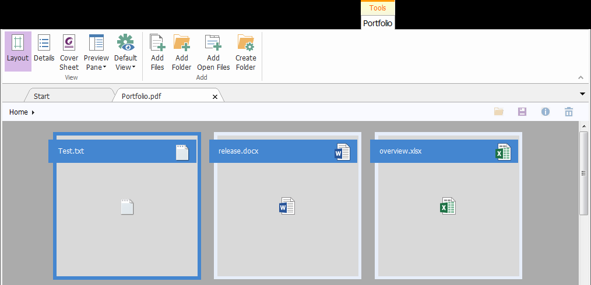This screenshot has width=591, height=285.
Task: Open the Cover Sheet
Action: (x=69, y=52)
